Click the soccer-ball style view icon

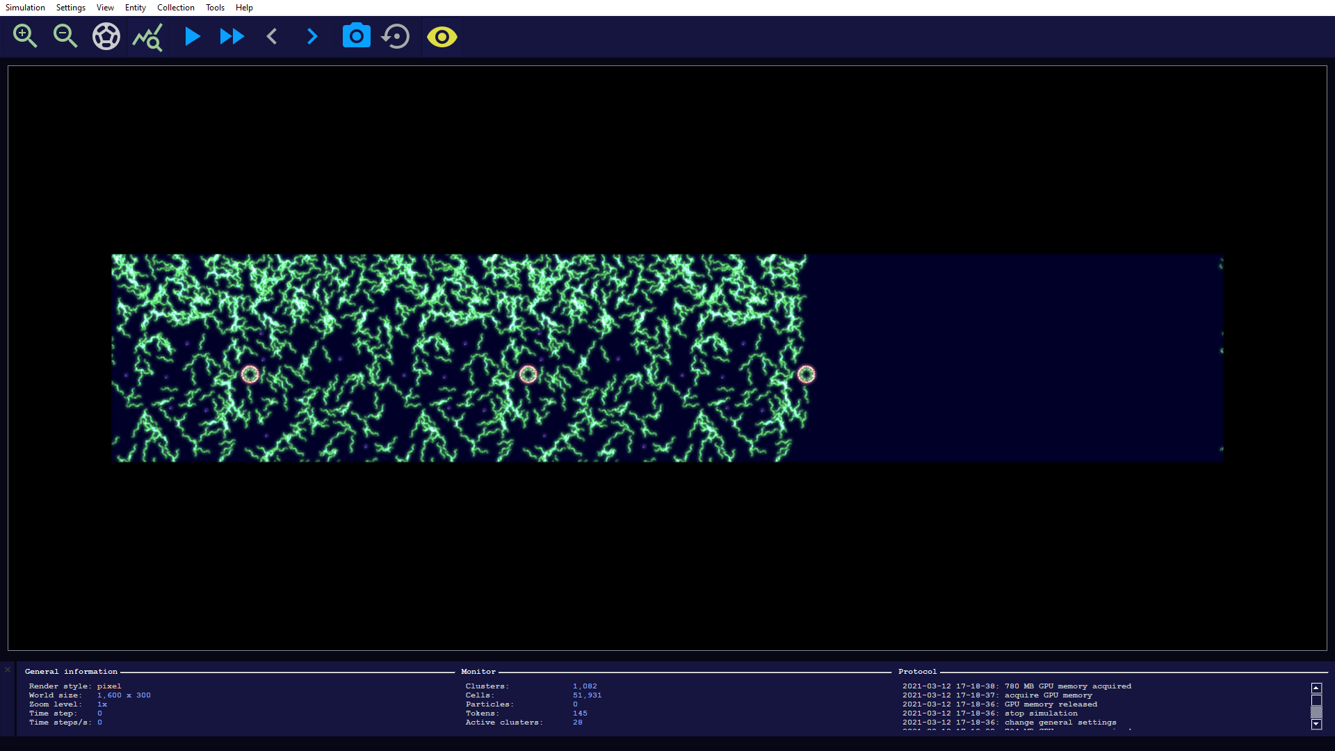106,36
